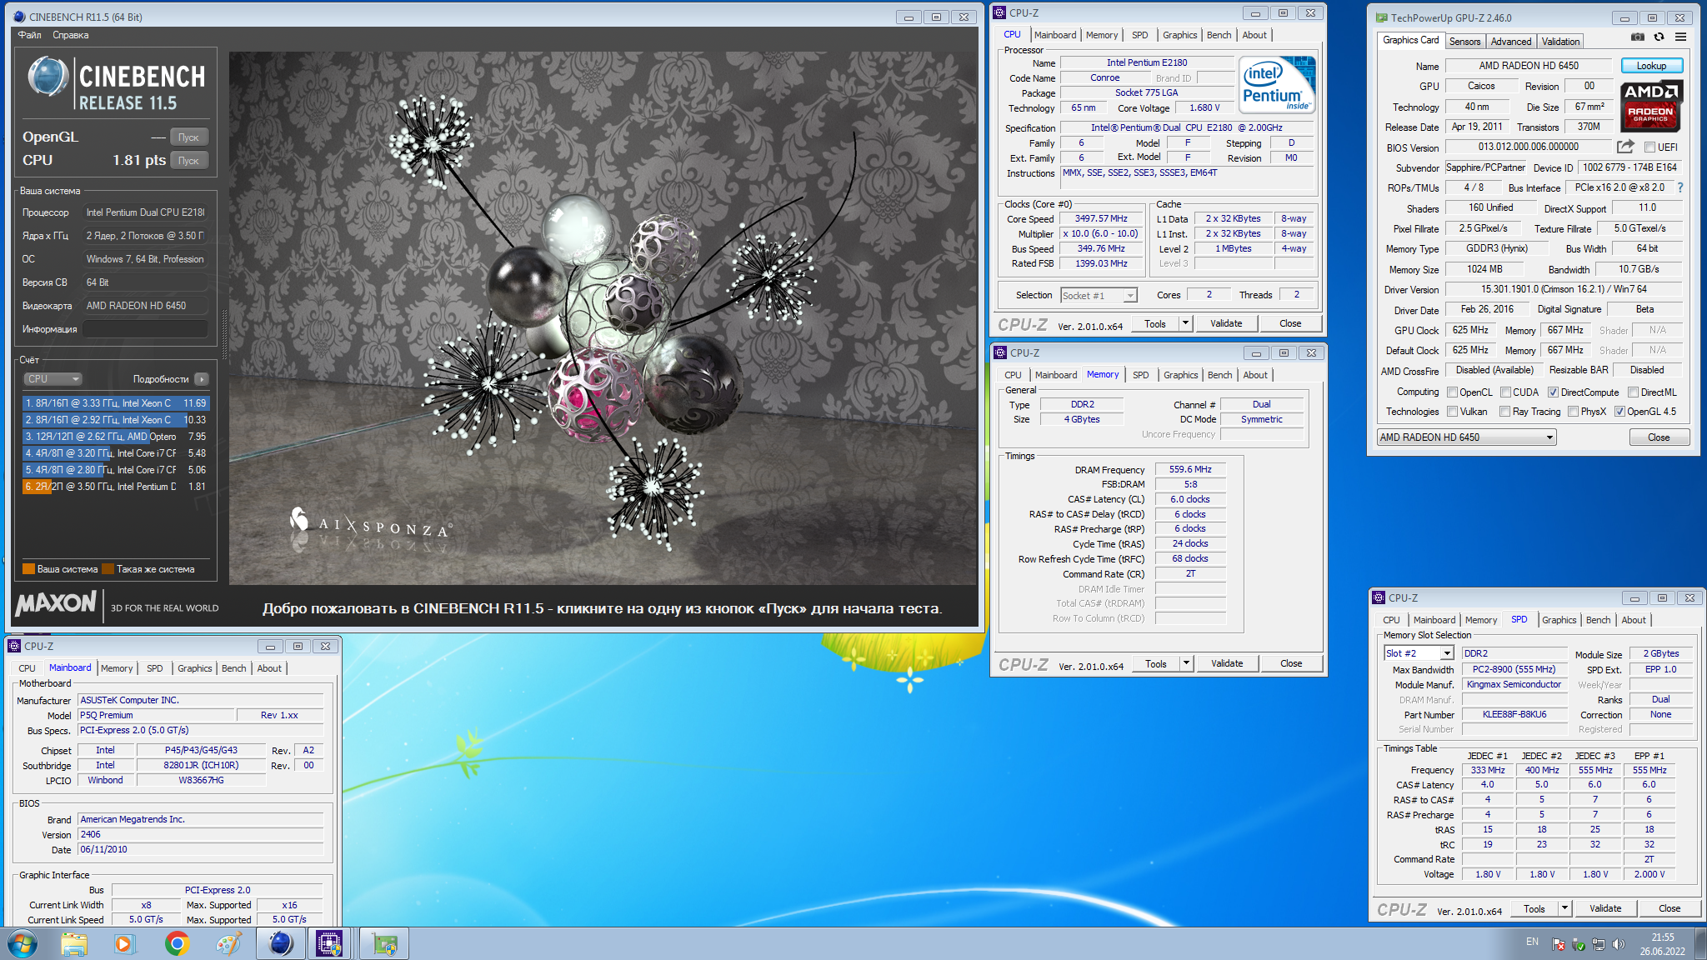Open Windows Media Player taskbar icon
1707x960 pixels.
124,943
